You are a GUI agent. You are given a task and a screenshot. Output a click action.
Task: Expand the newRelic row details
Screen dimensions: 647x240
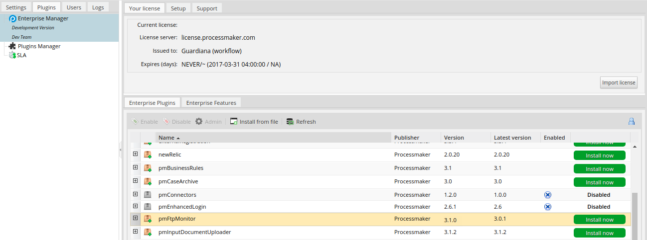[135, 155]
